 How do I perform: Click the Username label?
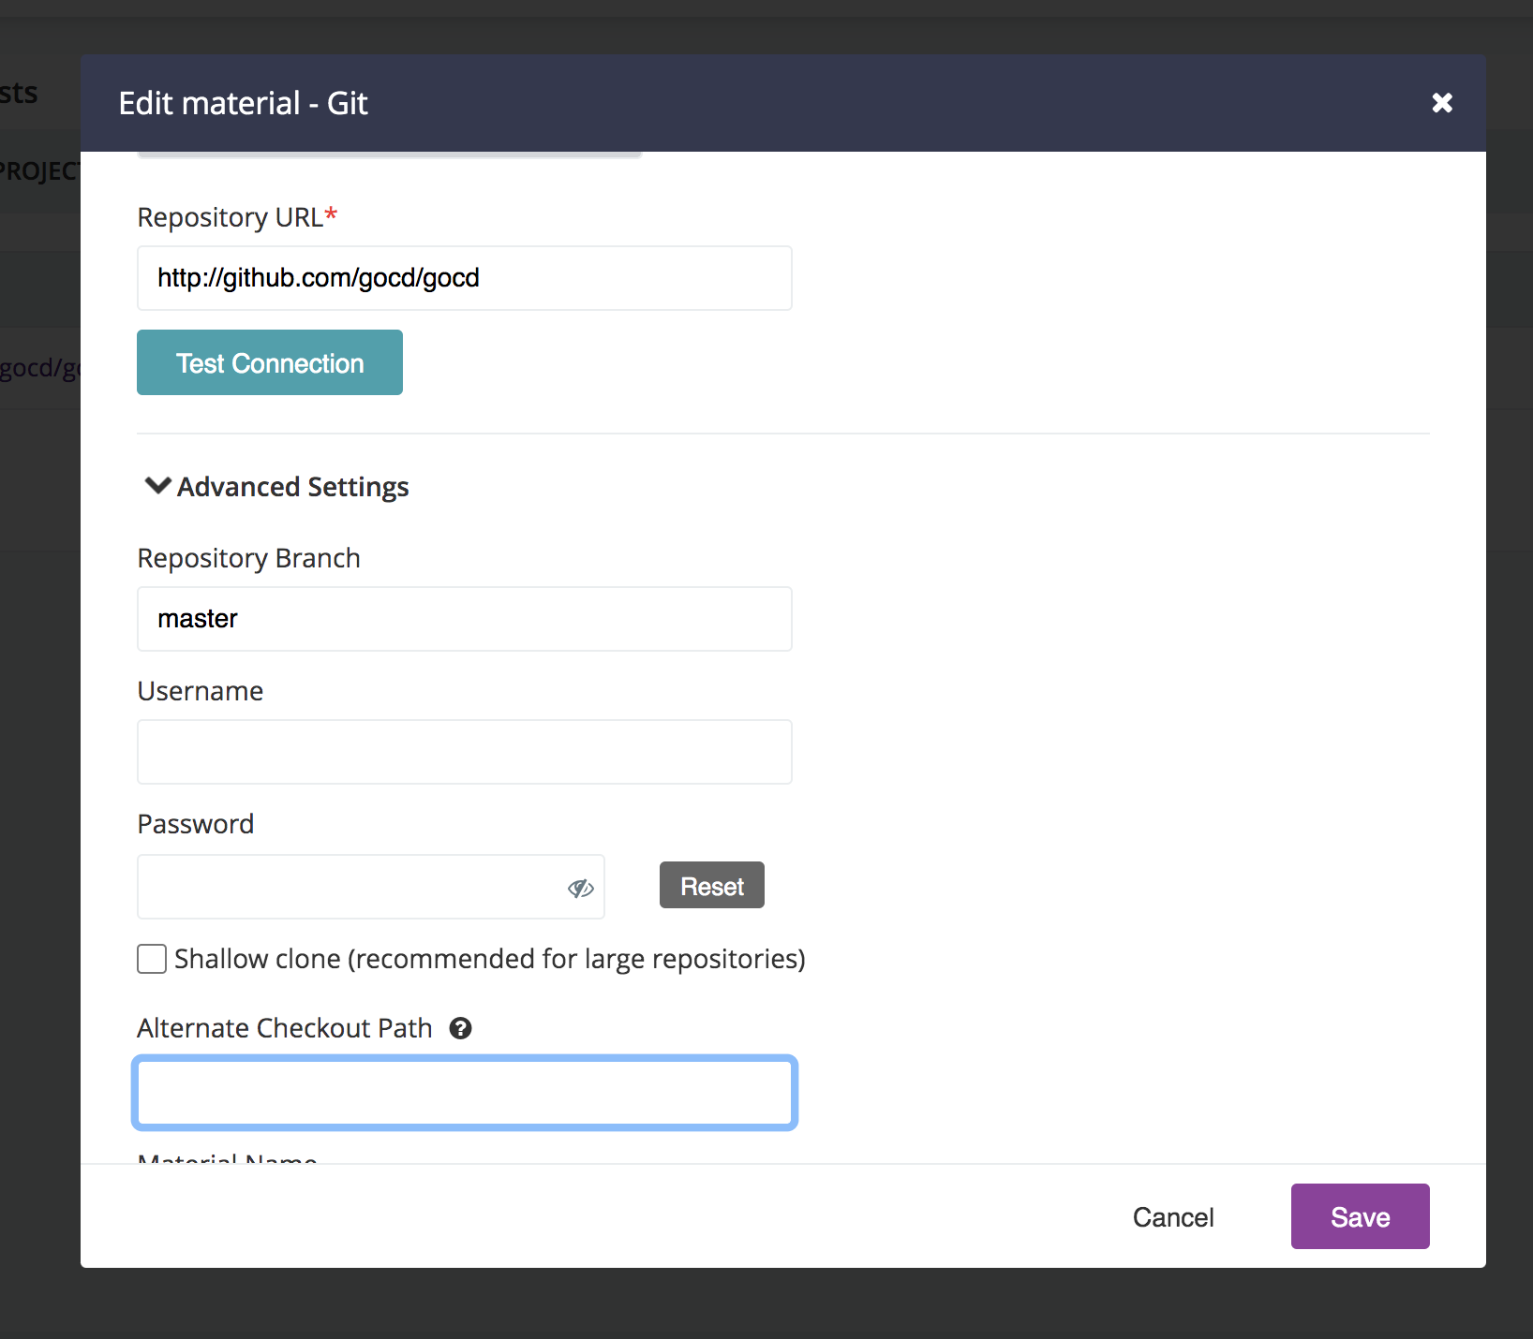(x=201, y=691)
